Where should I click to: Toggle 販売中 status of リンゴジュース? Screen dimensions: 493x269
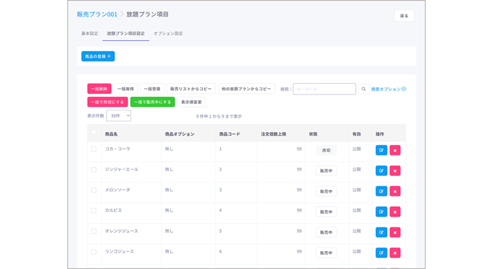click(326, 253)
